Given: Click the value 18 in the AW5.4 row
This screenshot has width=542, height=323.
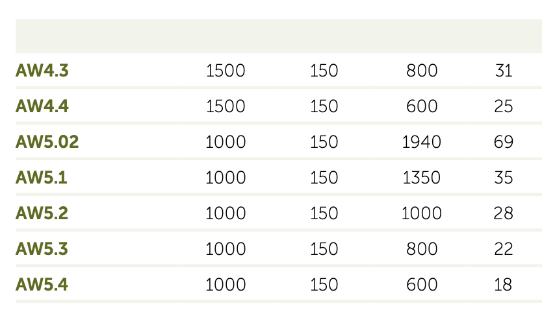Looking at the screenshot, I should tap(504, 285).
